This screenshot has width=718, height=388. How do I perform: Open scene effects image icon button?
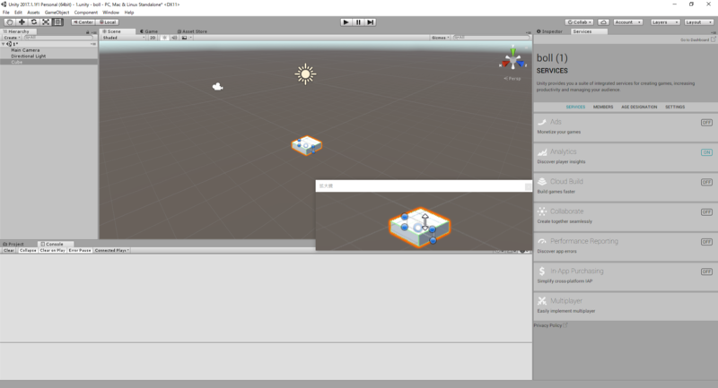(x=185, y=38)
